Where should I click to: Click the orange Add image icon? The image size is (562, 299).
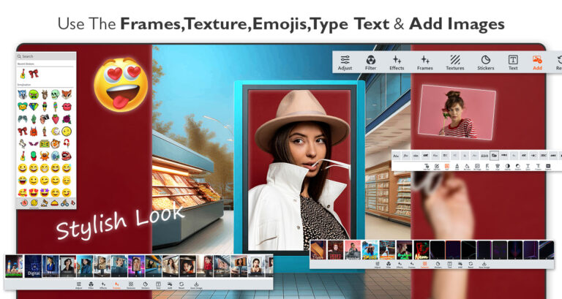[537, 62]
